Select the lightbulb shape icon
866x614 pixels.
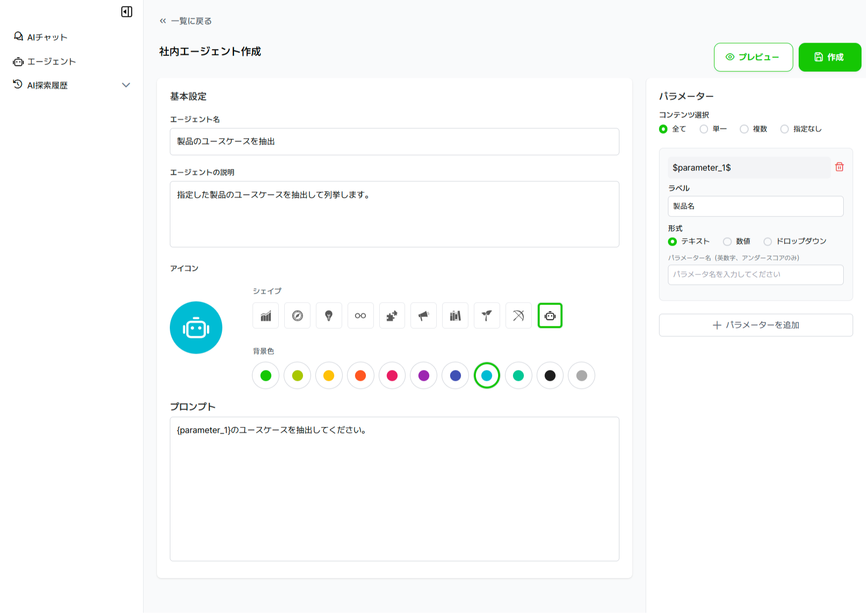coord(329,316)
